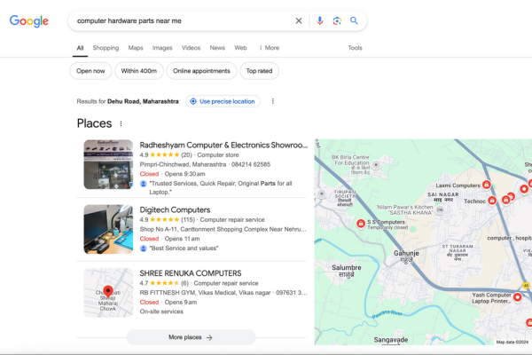Click the On-site services text
Image resolution: width=532 pixels, height=355 pixels.
161,312
